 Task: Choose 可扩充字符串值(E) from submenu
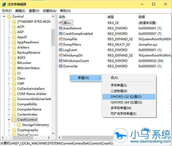pos(129,114)
